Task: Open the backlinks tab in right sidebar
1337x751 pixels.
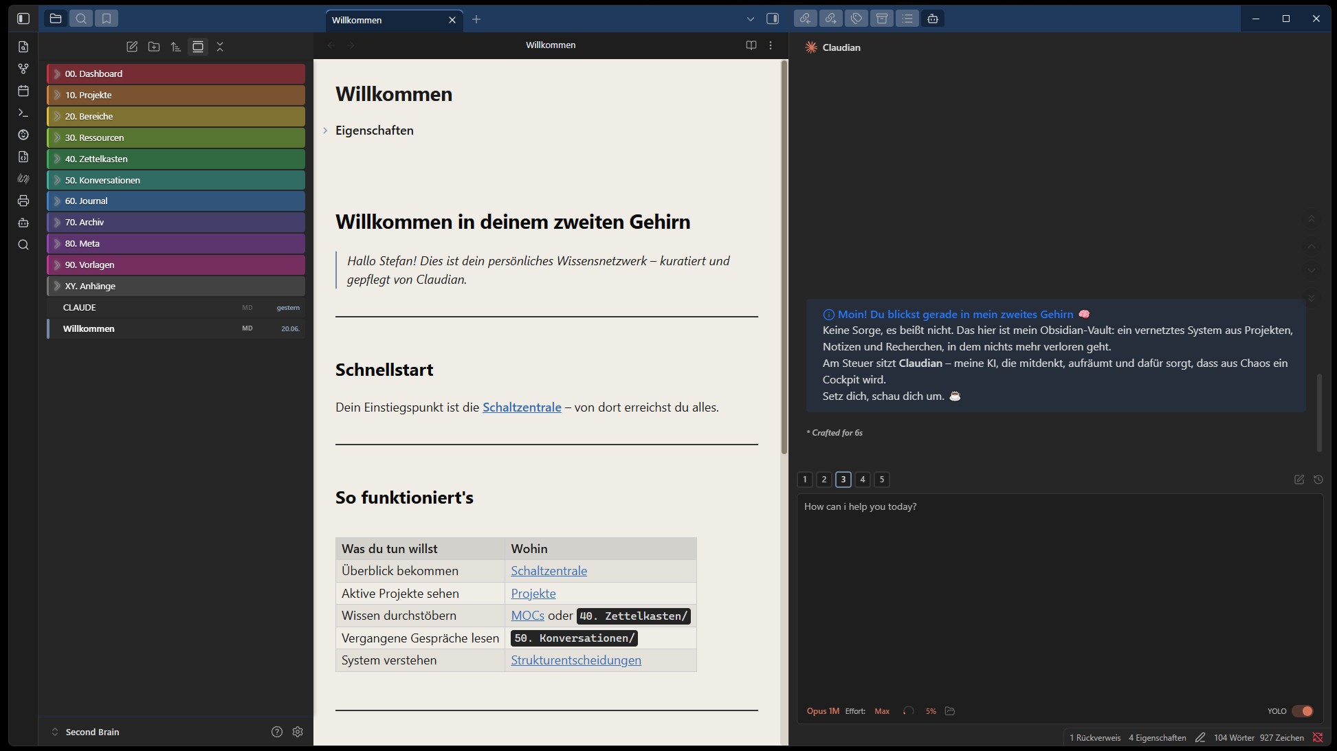Action: (x=805, y=19)
